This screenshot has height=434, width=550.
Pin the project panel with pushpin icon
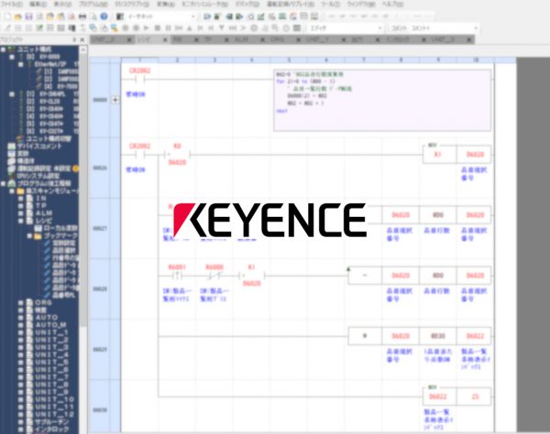coord(74,40)
